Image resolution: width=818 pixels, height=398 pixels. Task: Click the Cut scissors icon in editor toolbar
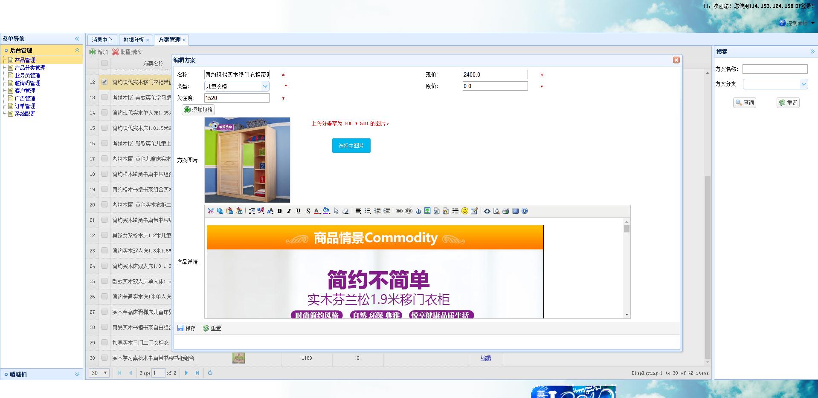click(211, 211)
